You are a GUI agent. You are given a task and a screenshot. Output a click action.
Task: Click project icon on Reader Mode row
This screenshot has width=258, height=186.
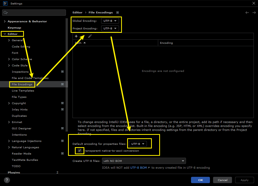click(62, 153)
